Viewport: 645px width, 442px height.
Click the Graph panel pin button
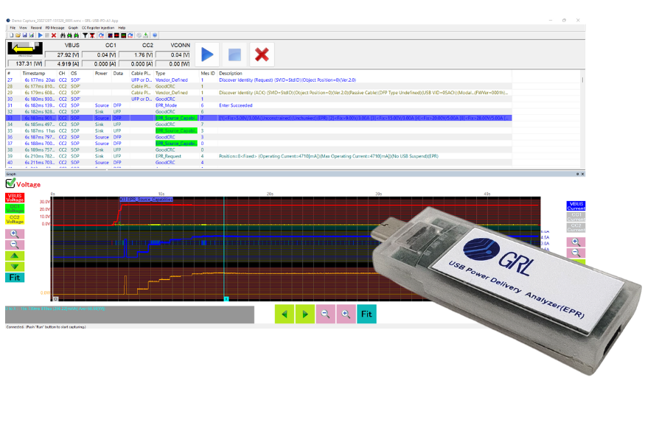pos(577,175)
